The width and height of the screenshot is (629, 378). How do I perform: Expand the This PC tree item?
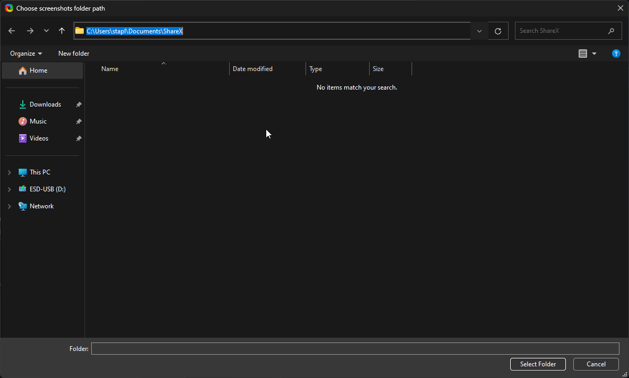tap(9, 172)
